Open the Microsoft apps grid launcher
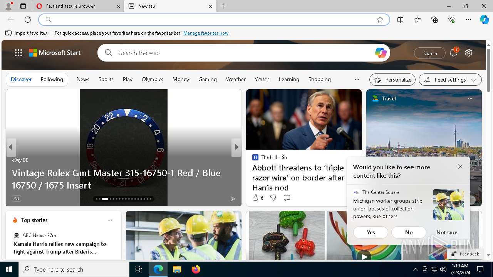Viewport: 493px width, 277px height. click(18, 53)
